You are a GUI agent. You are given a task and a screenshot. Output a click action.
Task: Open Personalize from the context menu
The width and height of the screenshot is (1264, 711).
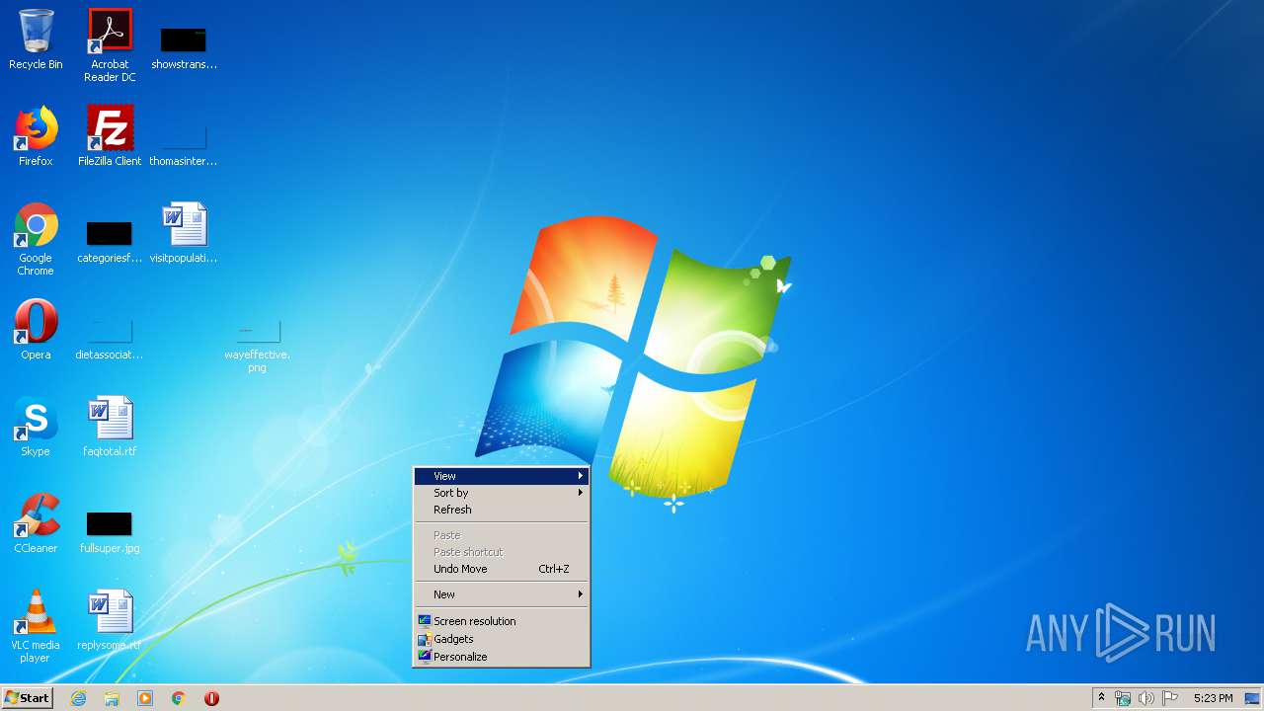(501, 657)
